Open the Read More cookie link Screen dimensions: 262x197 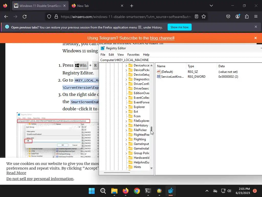16,173
